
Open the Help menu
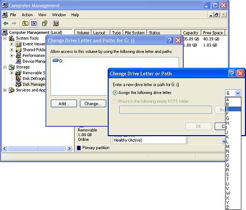(x=75, y=15)
